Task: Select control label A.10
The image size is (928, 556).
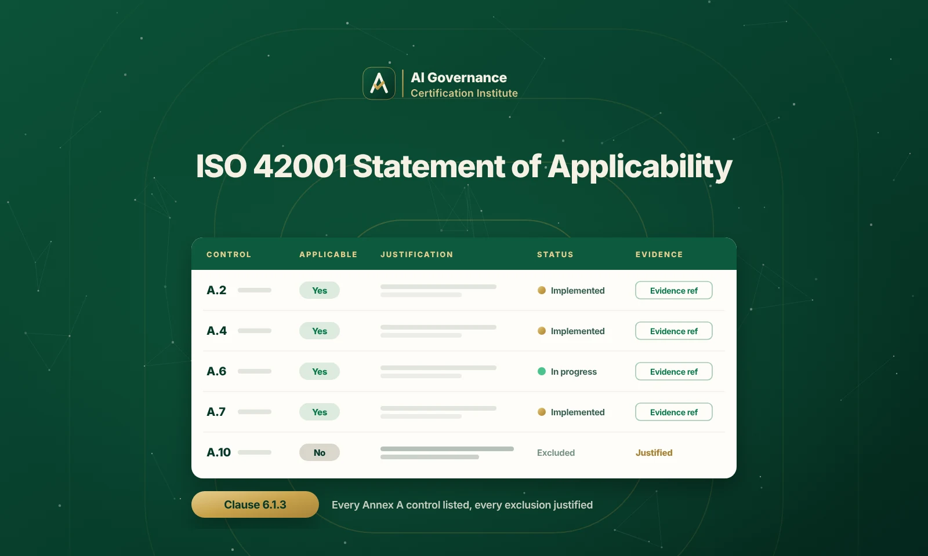Action: coord(219,452)
